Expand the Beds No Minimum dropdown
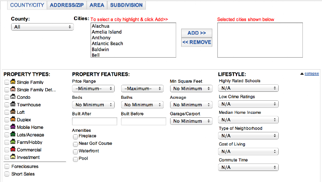The image size is (322, 182). click(x=93, y=105)
